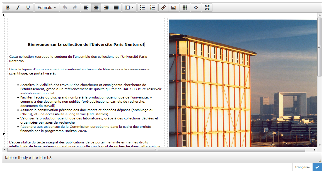The image size is (324, 173).
Task: Click the building photo in the editor
Action: [243, 83]
